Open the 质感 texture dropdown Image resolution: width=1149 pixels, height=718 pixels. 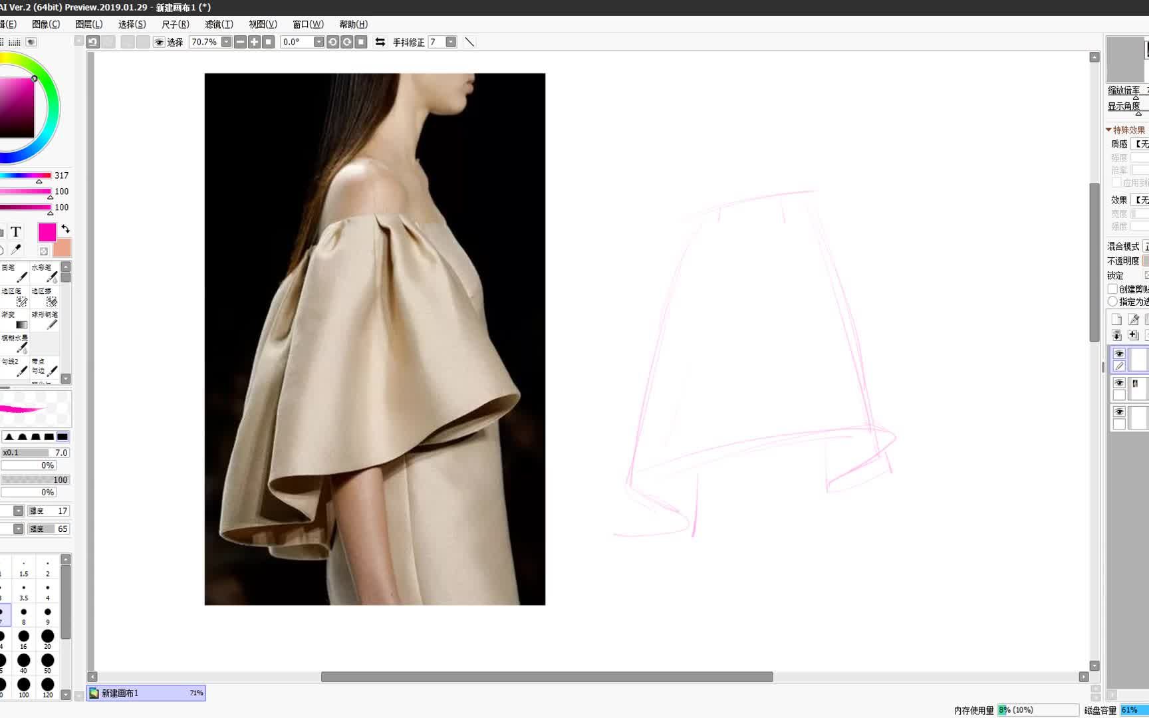click(x=1141, y=144)
